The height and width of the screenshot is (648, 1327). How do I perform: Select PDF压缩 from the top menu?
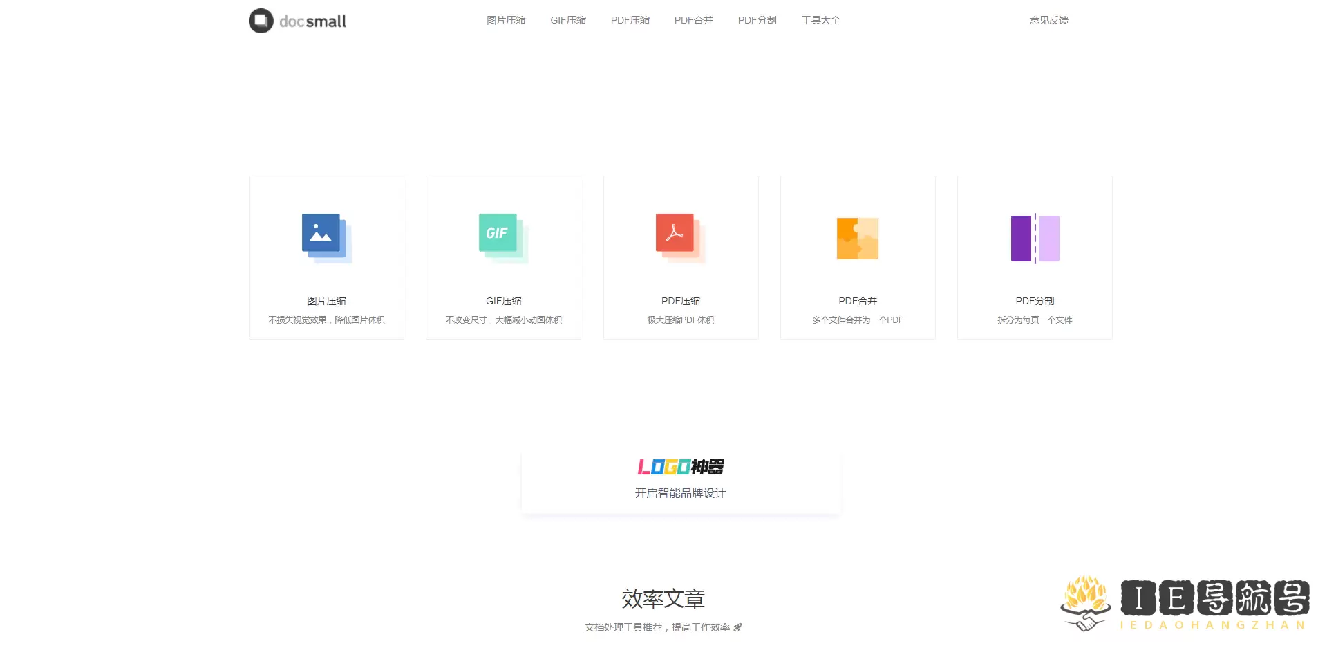point(630,21)
